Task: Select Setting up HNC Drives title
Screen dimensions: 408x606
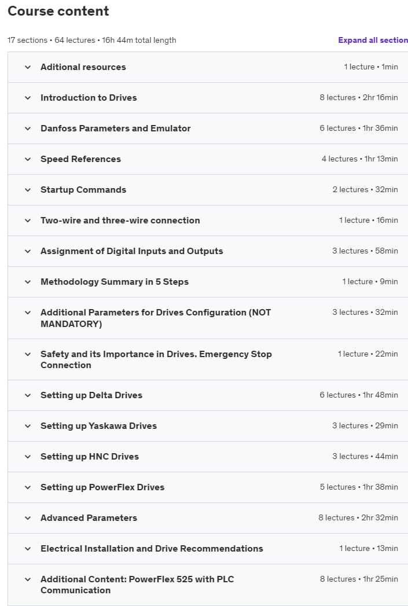Action: point(90,457)
